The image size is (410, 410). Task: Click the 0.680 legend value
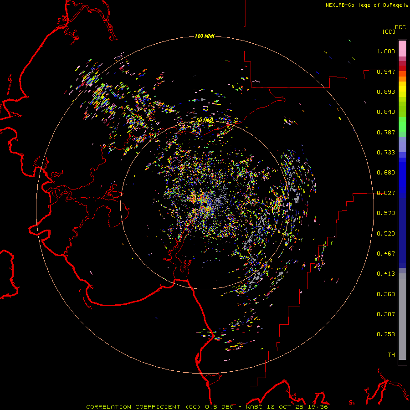pyautogui.click(x=386, y=173)
